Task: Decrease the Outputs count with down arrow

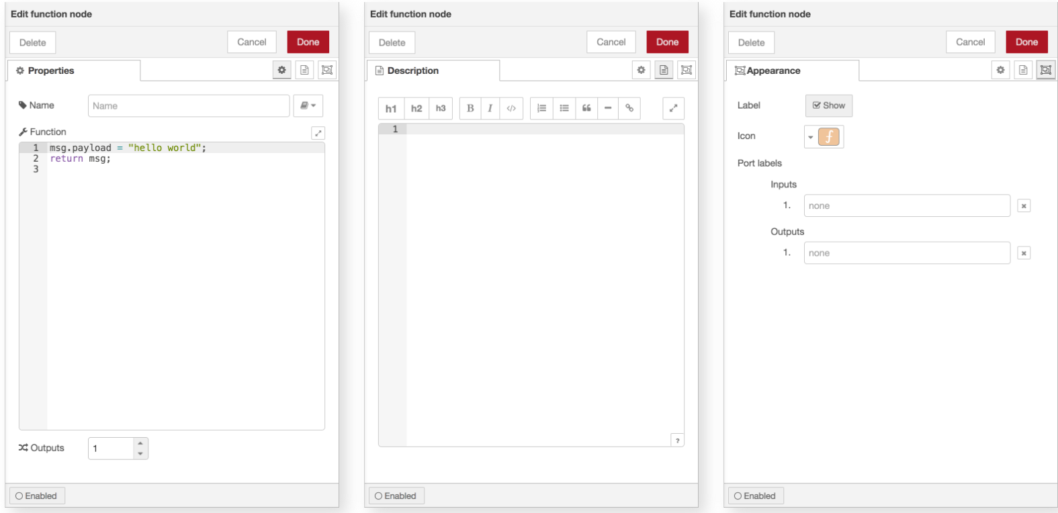Action: tap(140, 454)
